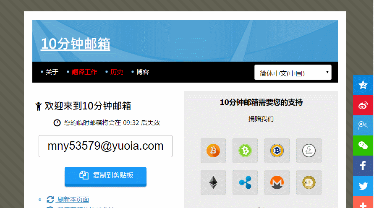Viewport: 374px width, 208px height.
Task: Click the 10分钟邮箱 site title link
Action: click(x=76, y=44)
